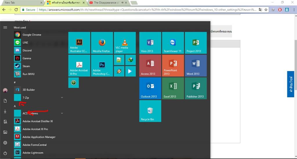Open the Publisher 2013 tile
Image resolution: width=297 pixels, height=159 pixels.
pyautogui.click(x=196, y=88)
